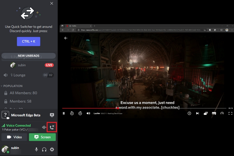Deafen with the headphones icon
Image resolution: width=234 pixels, height=156 pixels.
click(x=44, y=149)
